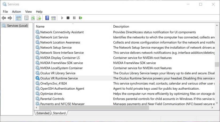Open the File menu
Screen dimensions: 220x122
coord(5,12)
